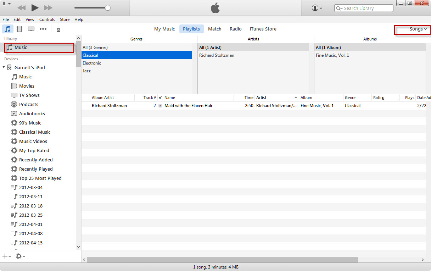431x271 pixels.
Task: Select Electronic genre
Action: [x=137, y=63]
